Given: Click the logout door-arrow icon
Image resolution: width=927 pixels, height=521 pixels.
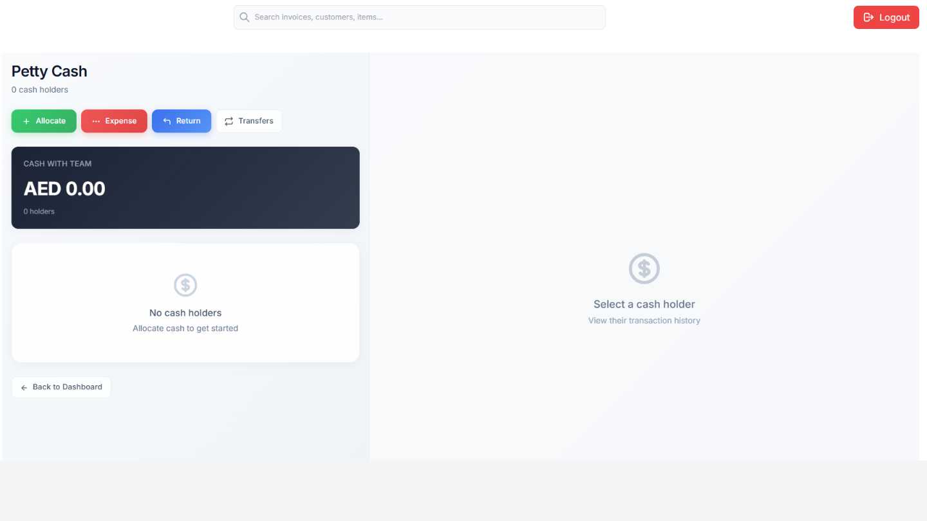Looking at the screenshot, I should [x=868, y=17].
